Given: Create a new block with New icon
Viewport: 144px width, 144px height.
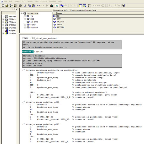Looking at the screenshot, I should point(3,5).
